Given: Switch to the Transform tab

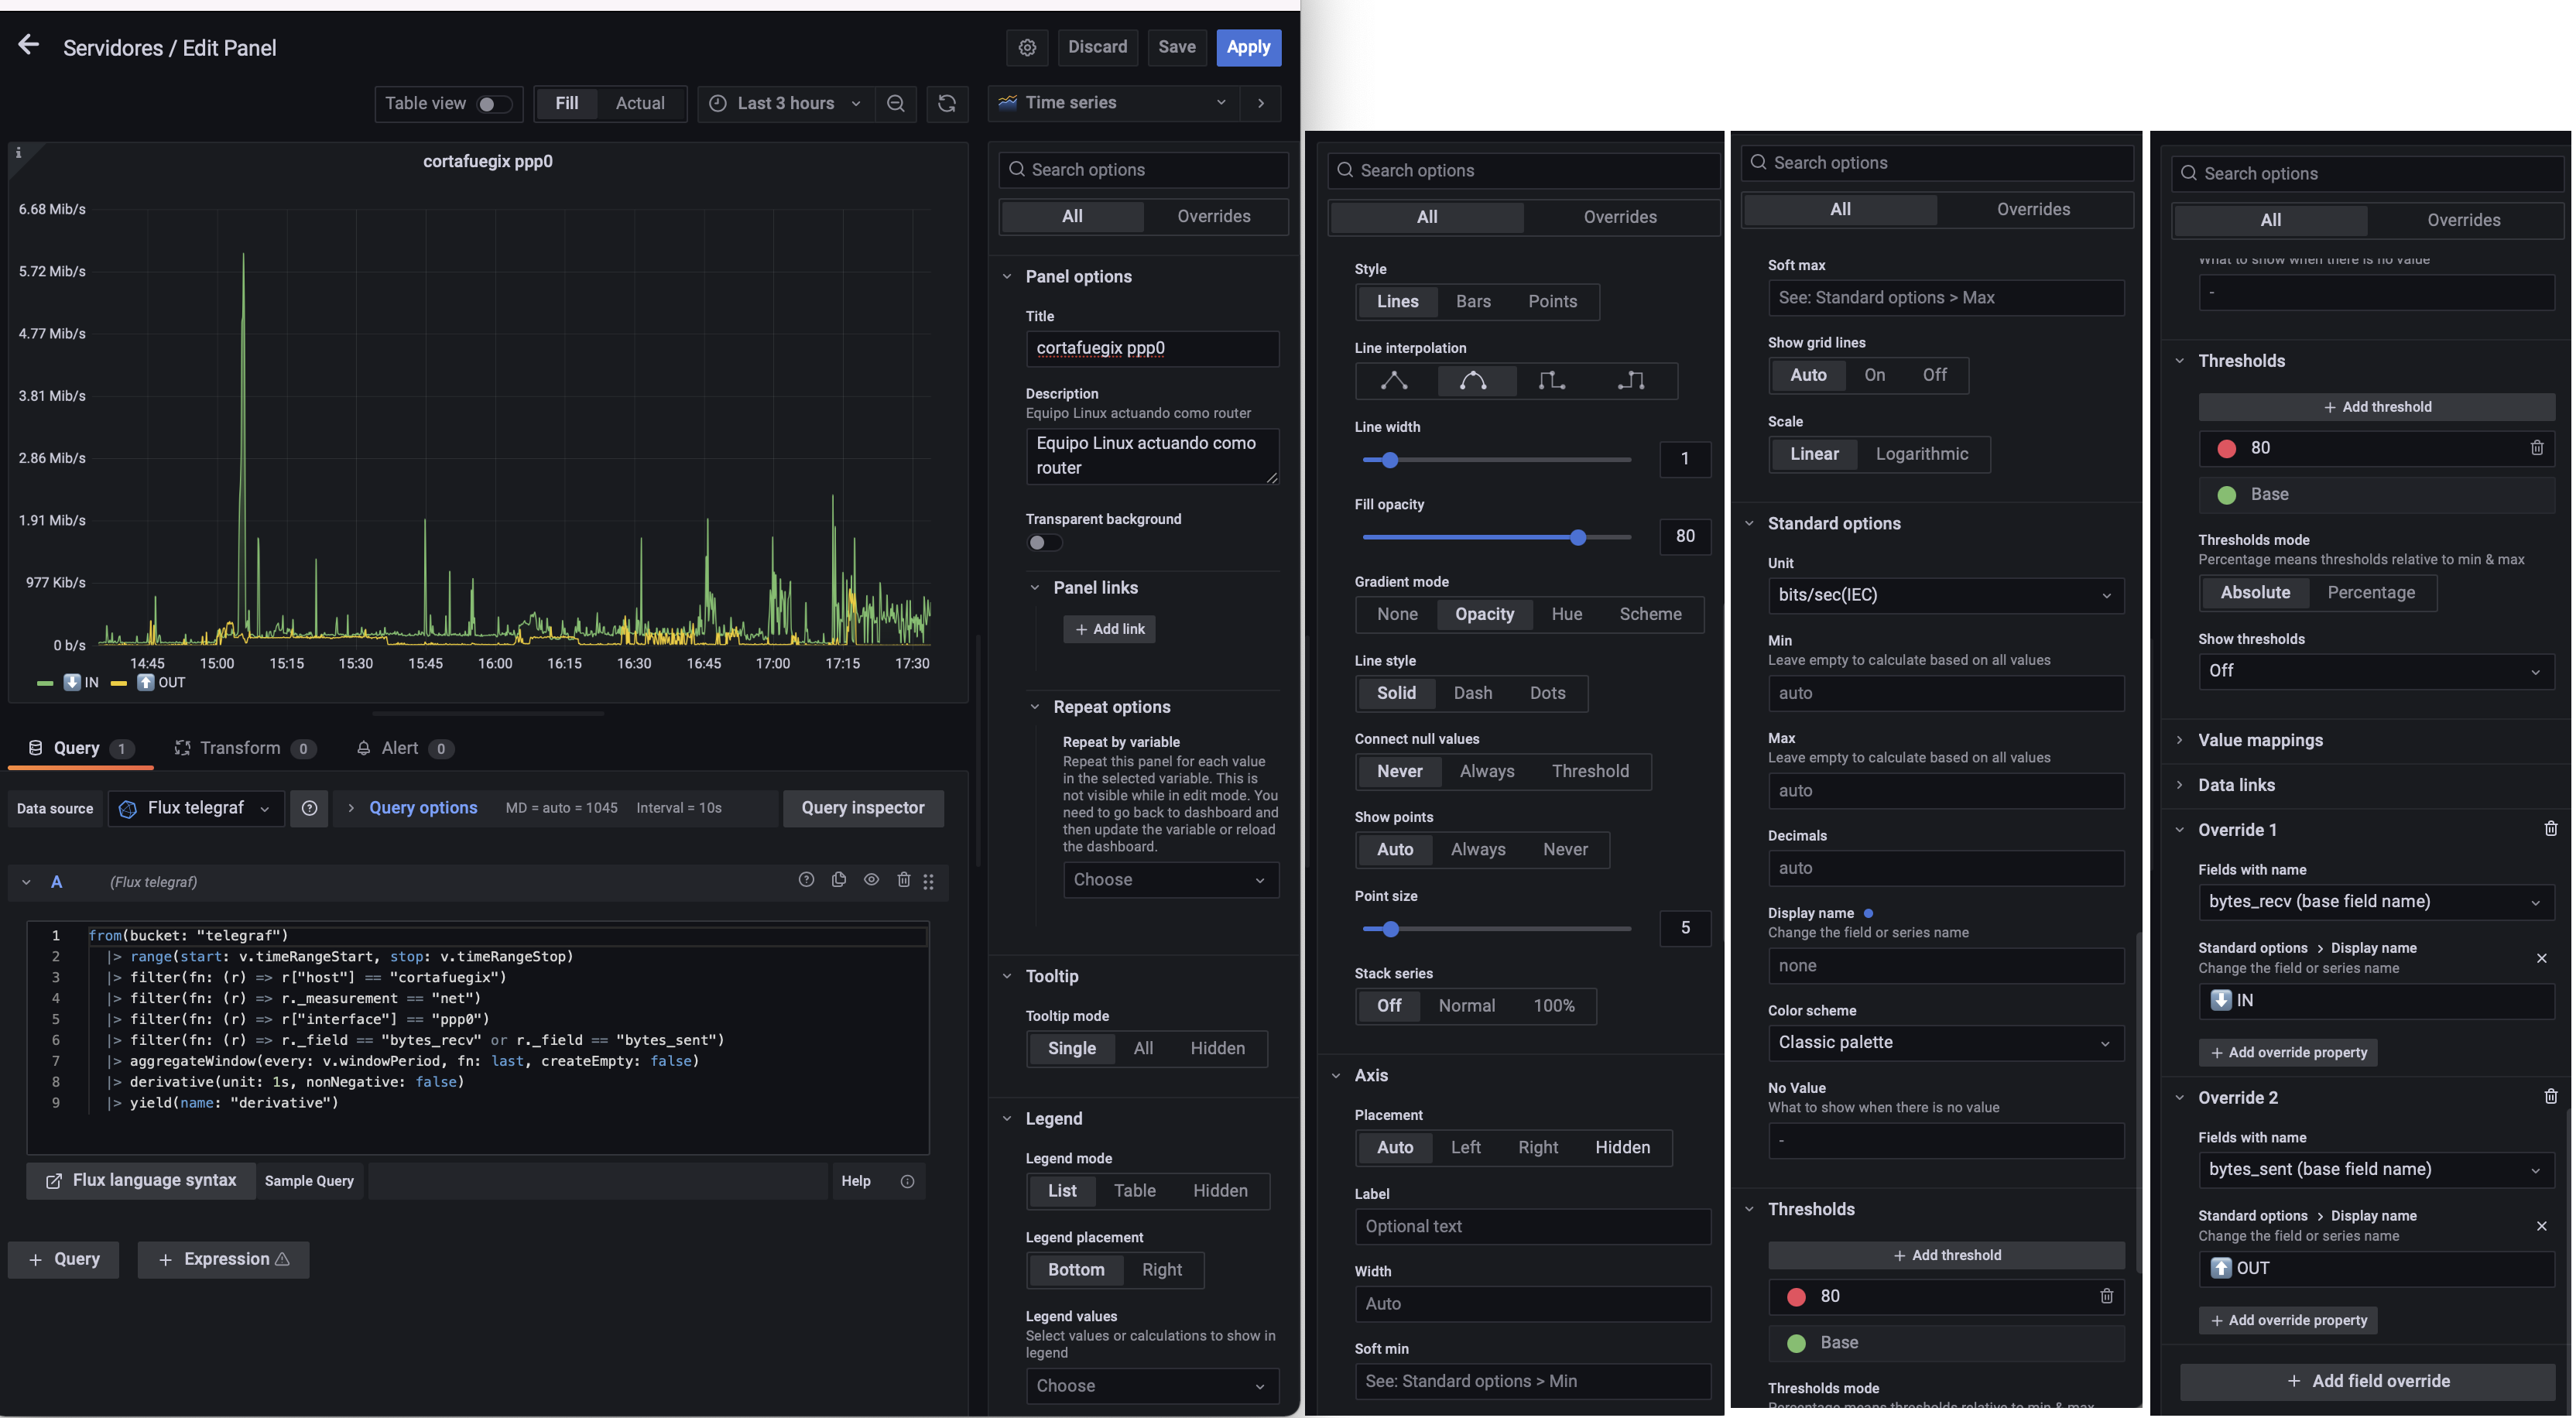Looking at the screenshot, I should point(245,748).
